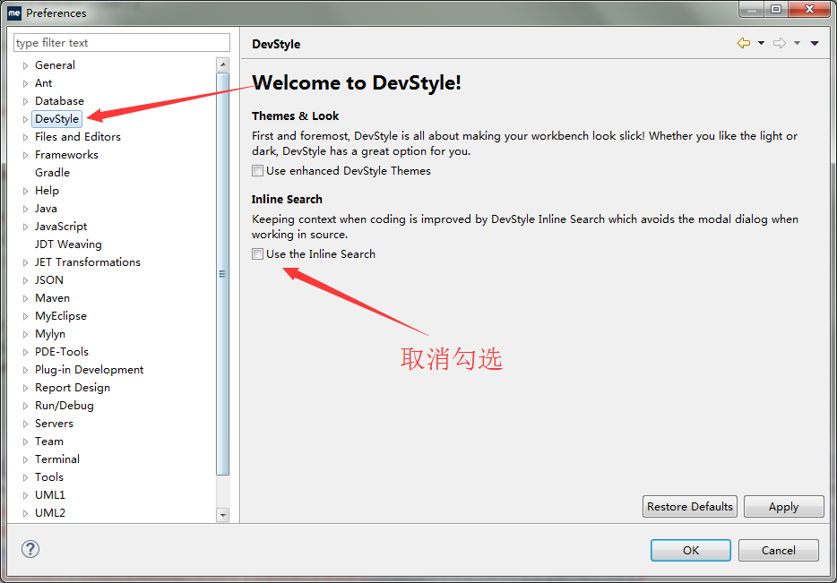Confirm with the OK button
The image size is (837, 583).
pos(691,550)
